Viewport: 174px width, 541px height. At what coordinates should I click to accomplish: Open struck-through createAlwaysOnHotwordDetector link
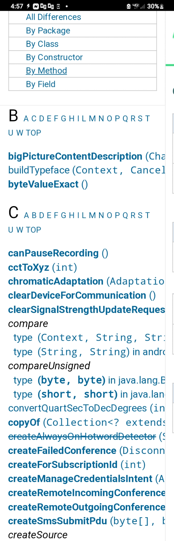click(x=82, y=436)
